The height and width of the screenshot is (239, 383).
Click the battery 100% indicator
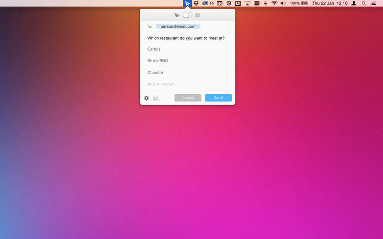299,3
